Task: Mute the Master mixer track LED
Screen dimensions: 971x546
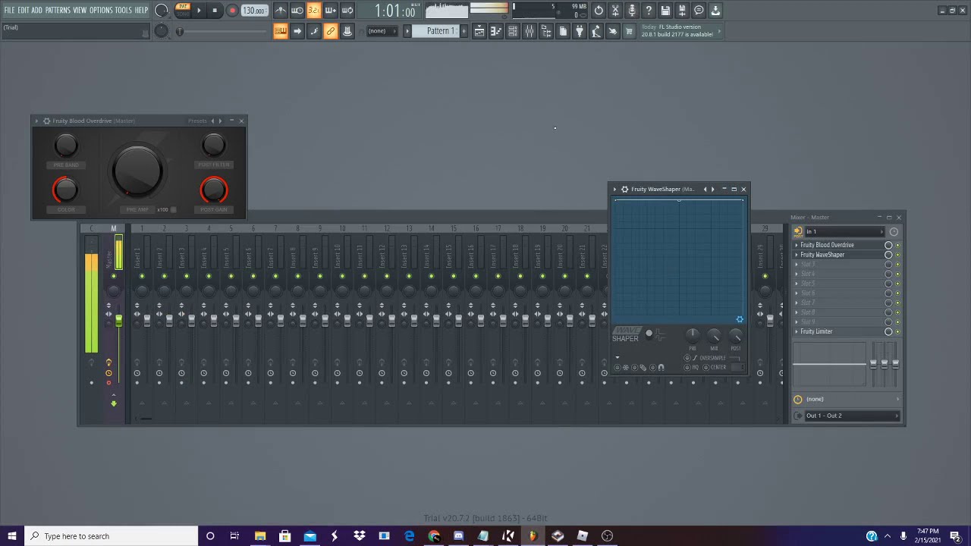Action: 114,276
